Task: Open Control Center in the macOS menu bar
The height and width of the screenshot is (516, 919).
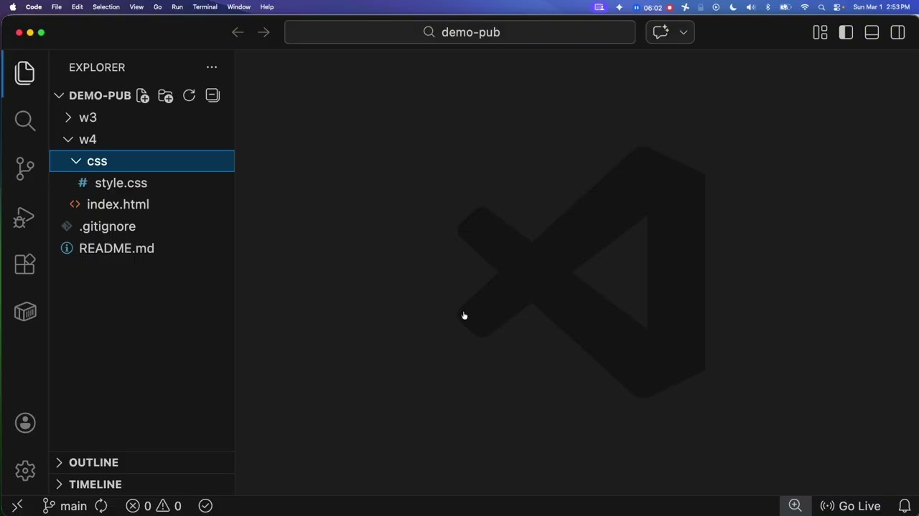Action: point(839,7)
